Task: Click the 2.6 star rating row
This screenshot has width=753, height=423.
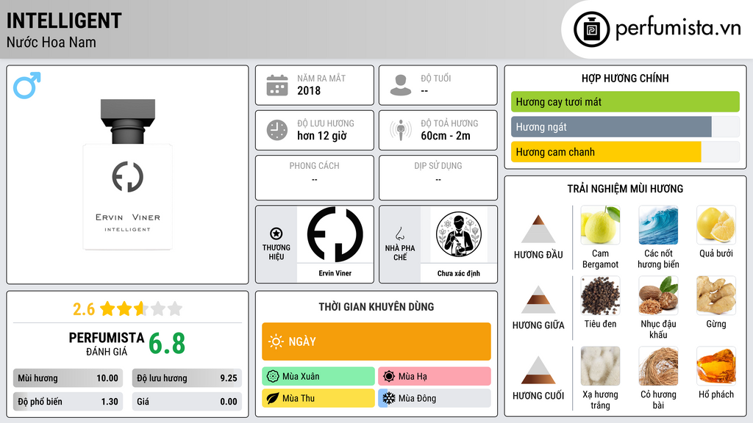Action: pyautogui.click(x=128, y=308)
